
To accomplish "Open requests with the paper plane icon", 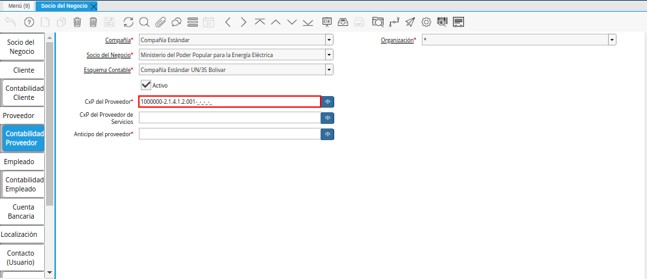I will pos(409,22).
